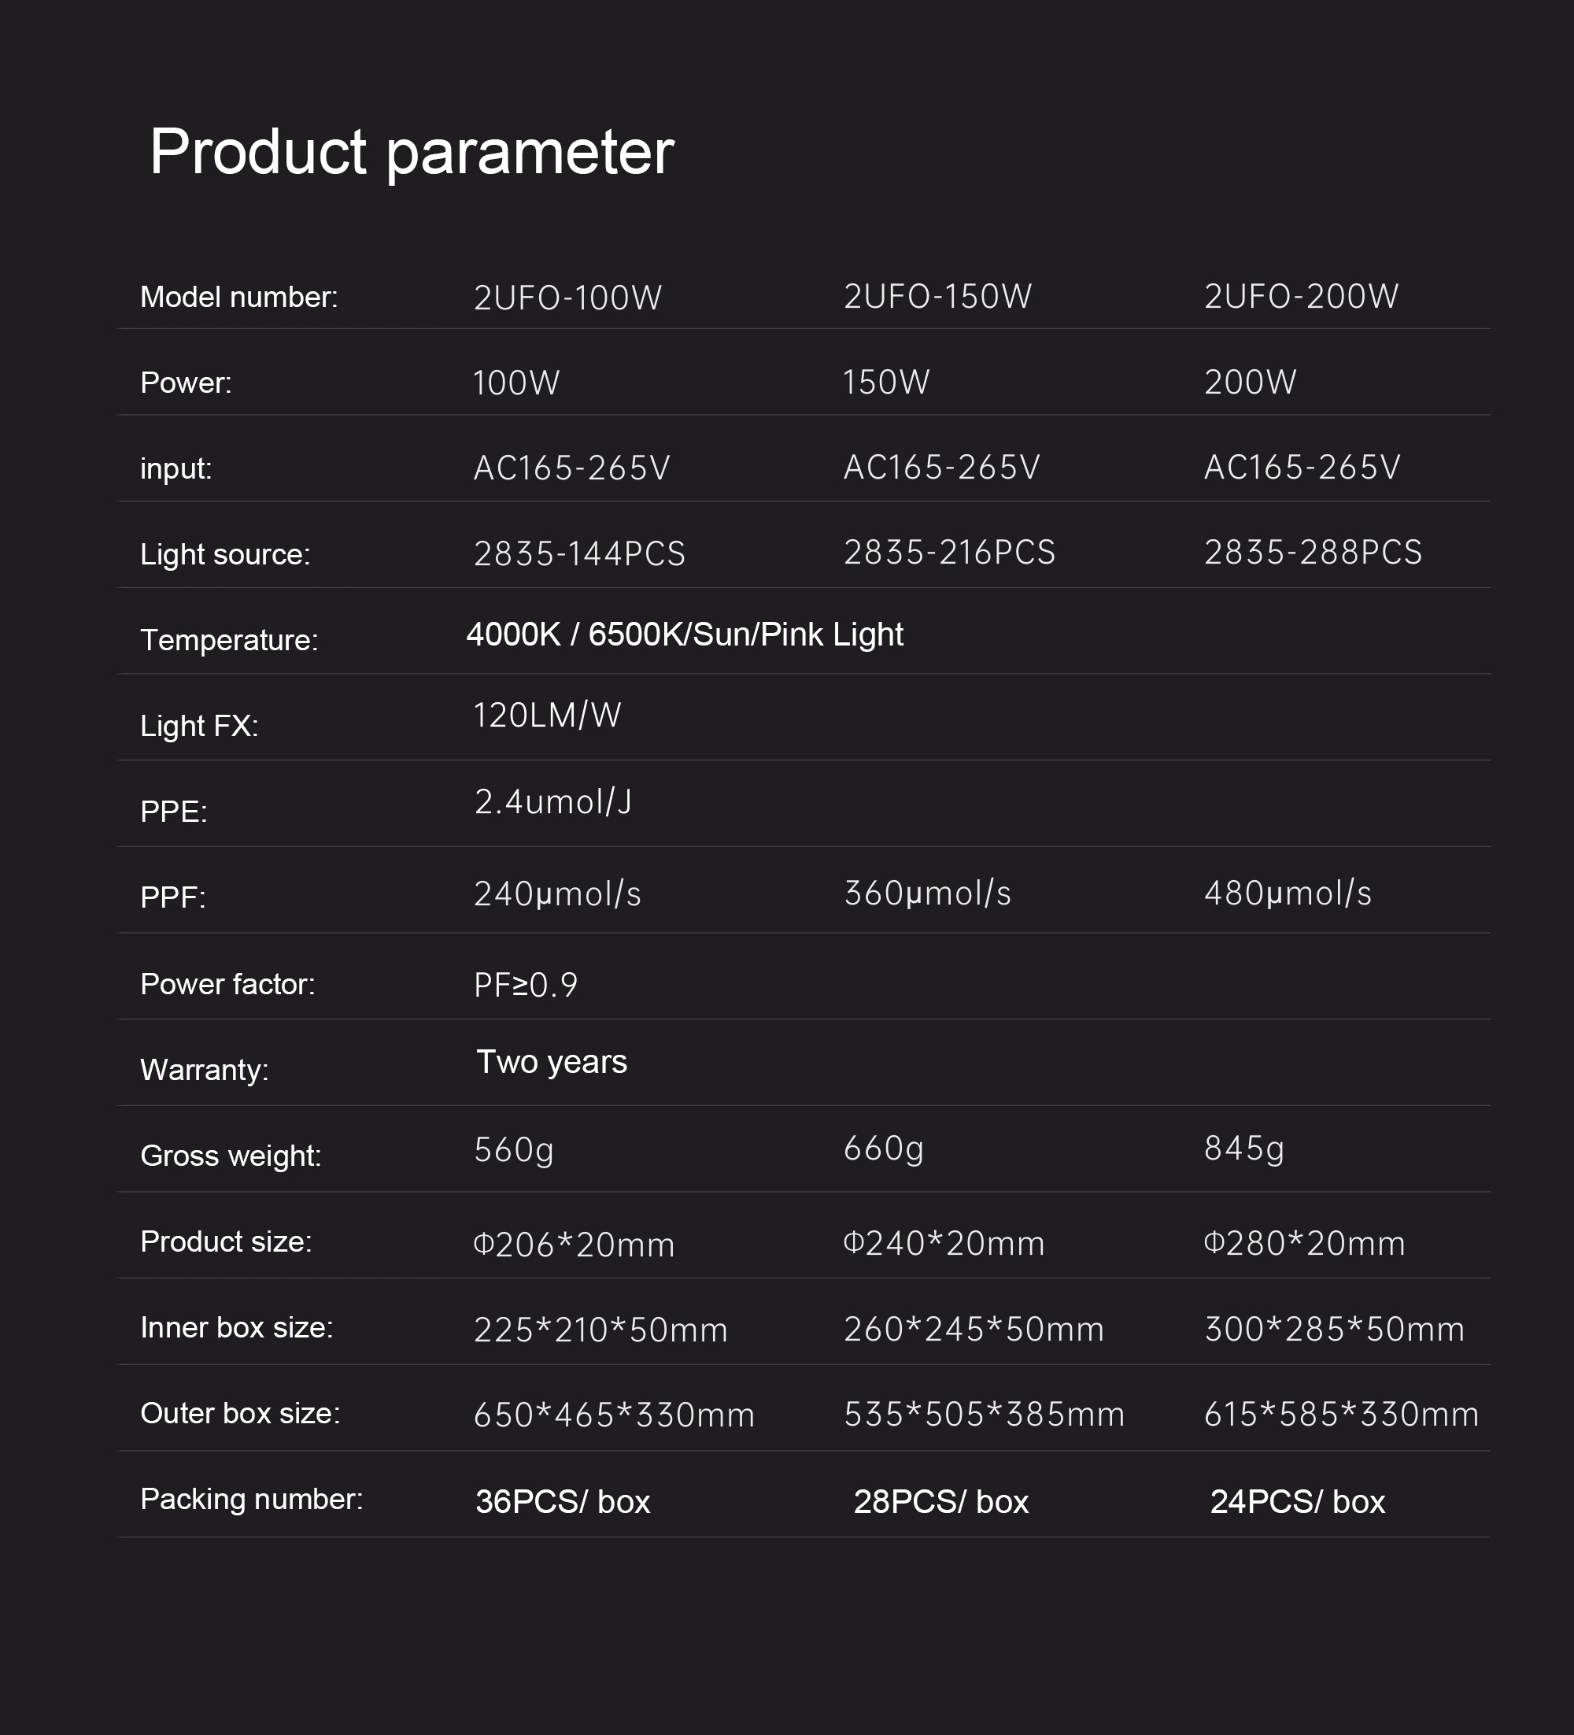
Task: Select the 845g gross weight value
Action: [x=1243, y=1148]
